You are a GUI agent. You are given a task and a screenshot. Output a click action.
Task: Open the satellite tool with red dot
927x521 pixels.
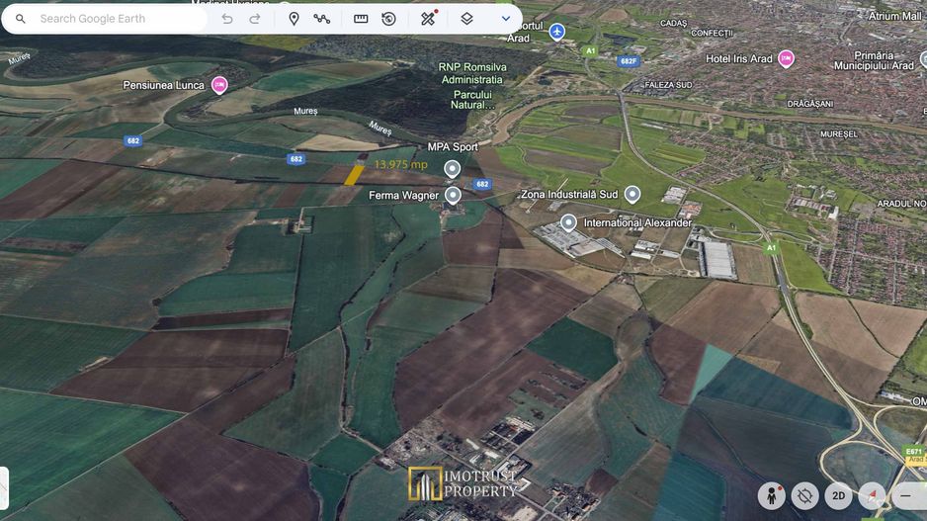tap(428, 19)
